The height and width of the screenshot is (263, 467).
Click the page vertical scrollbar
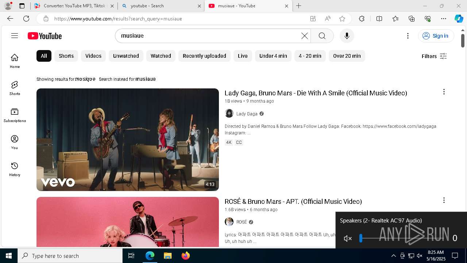tap(463, 40)
